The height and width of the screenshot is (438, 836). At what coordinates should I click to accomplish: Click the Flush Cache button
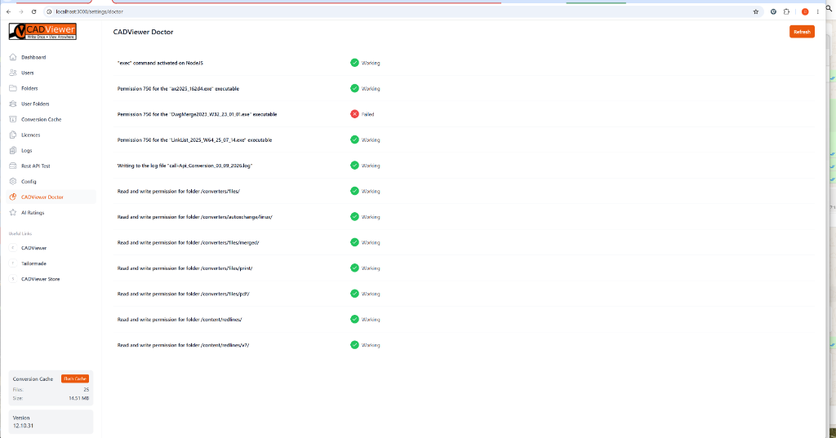74,378
